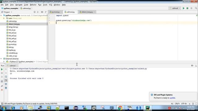Image resolution: width=198 pixels, height=111 pixels.
Task: Open SQL Developer from the taskbar
Action: [129, 108]
